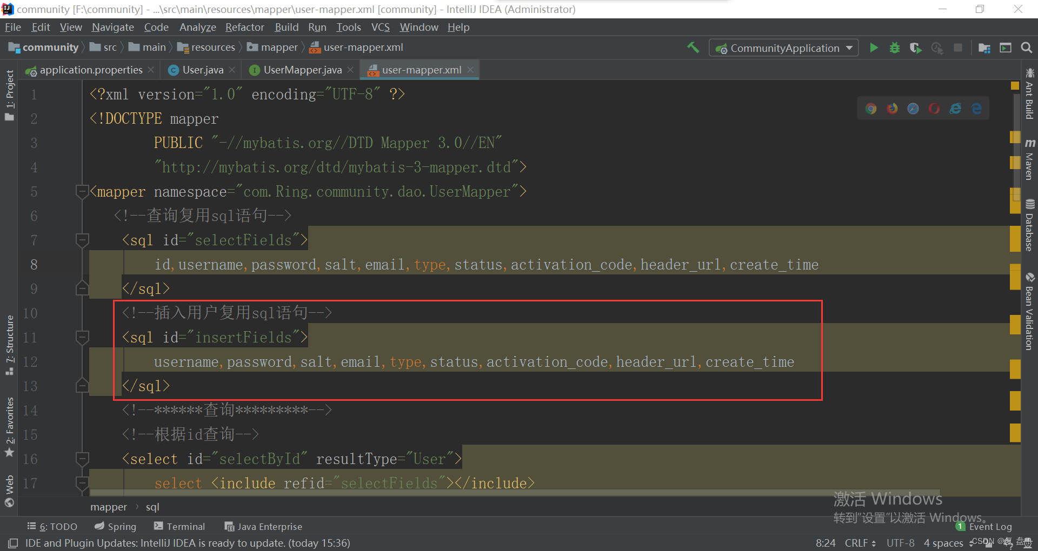Open the Refactor menu
1038x551 pixels.
244,27
